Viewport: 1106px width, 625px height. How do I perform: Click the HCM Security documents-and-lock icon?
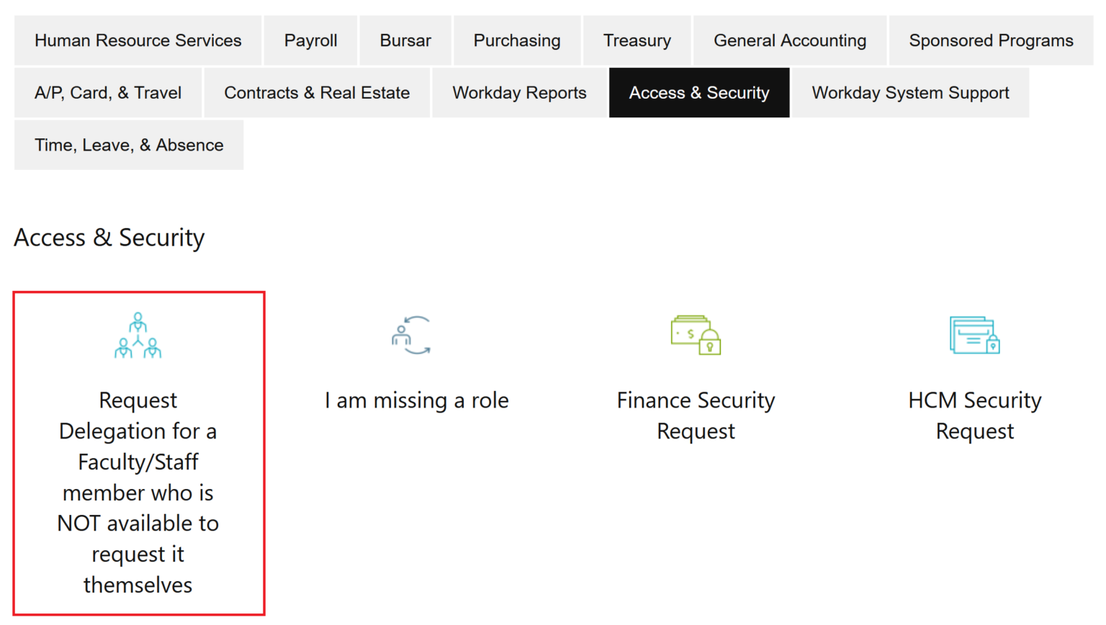974,333
